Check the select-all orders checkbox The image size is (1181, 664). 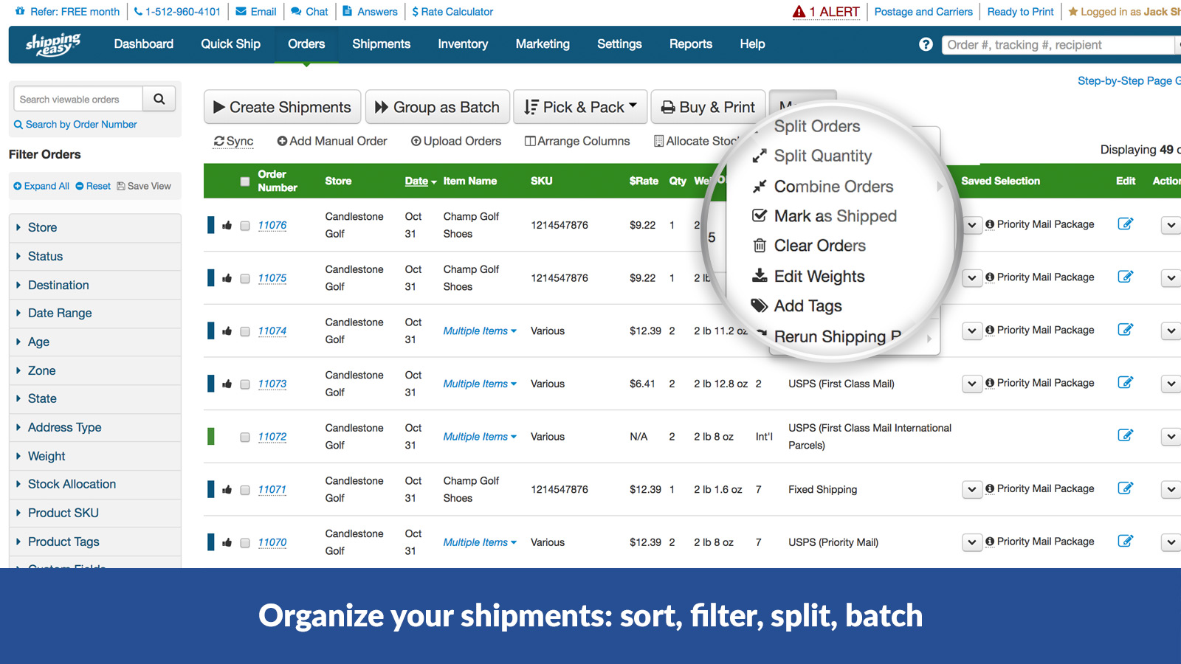point(244,181)
